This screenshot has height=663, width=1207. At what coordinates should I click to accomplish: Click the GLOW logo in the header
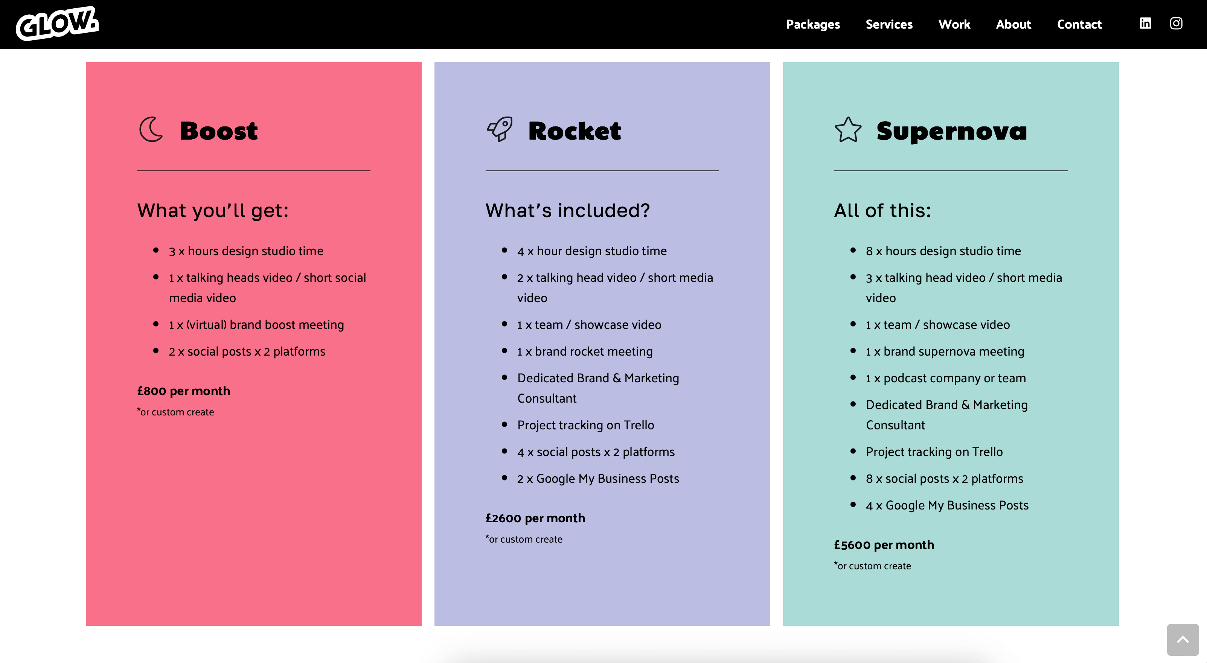coord(57,23)
